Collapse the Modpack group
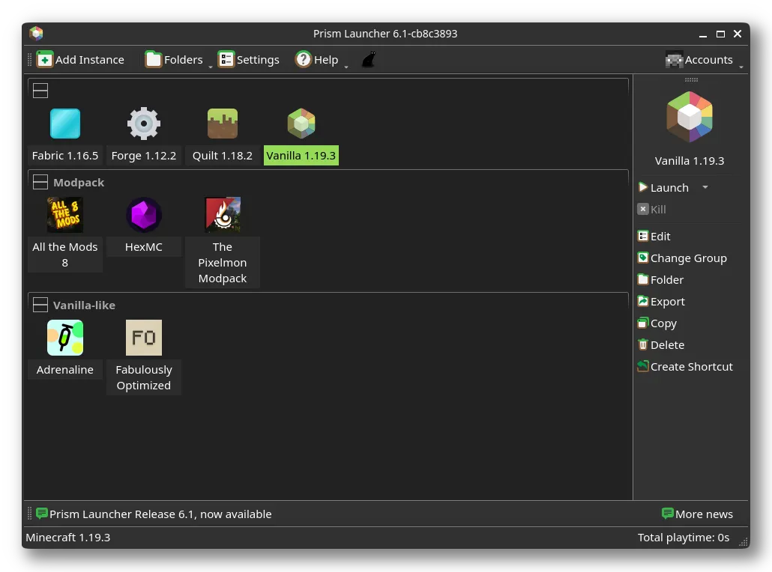 [40, 183]
